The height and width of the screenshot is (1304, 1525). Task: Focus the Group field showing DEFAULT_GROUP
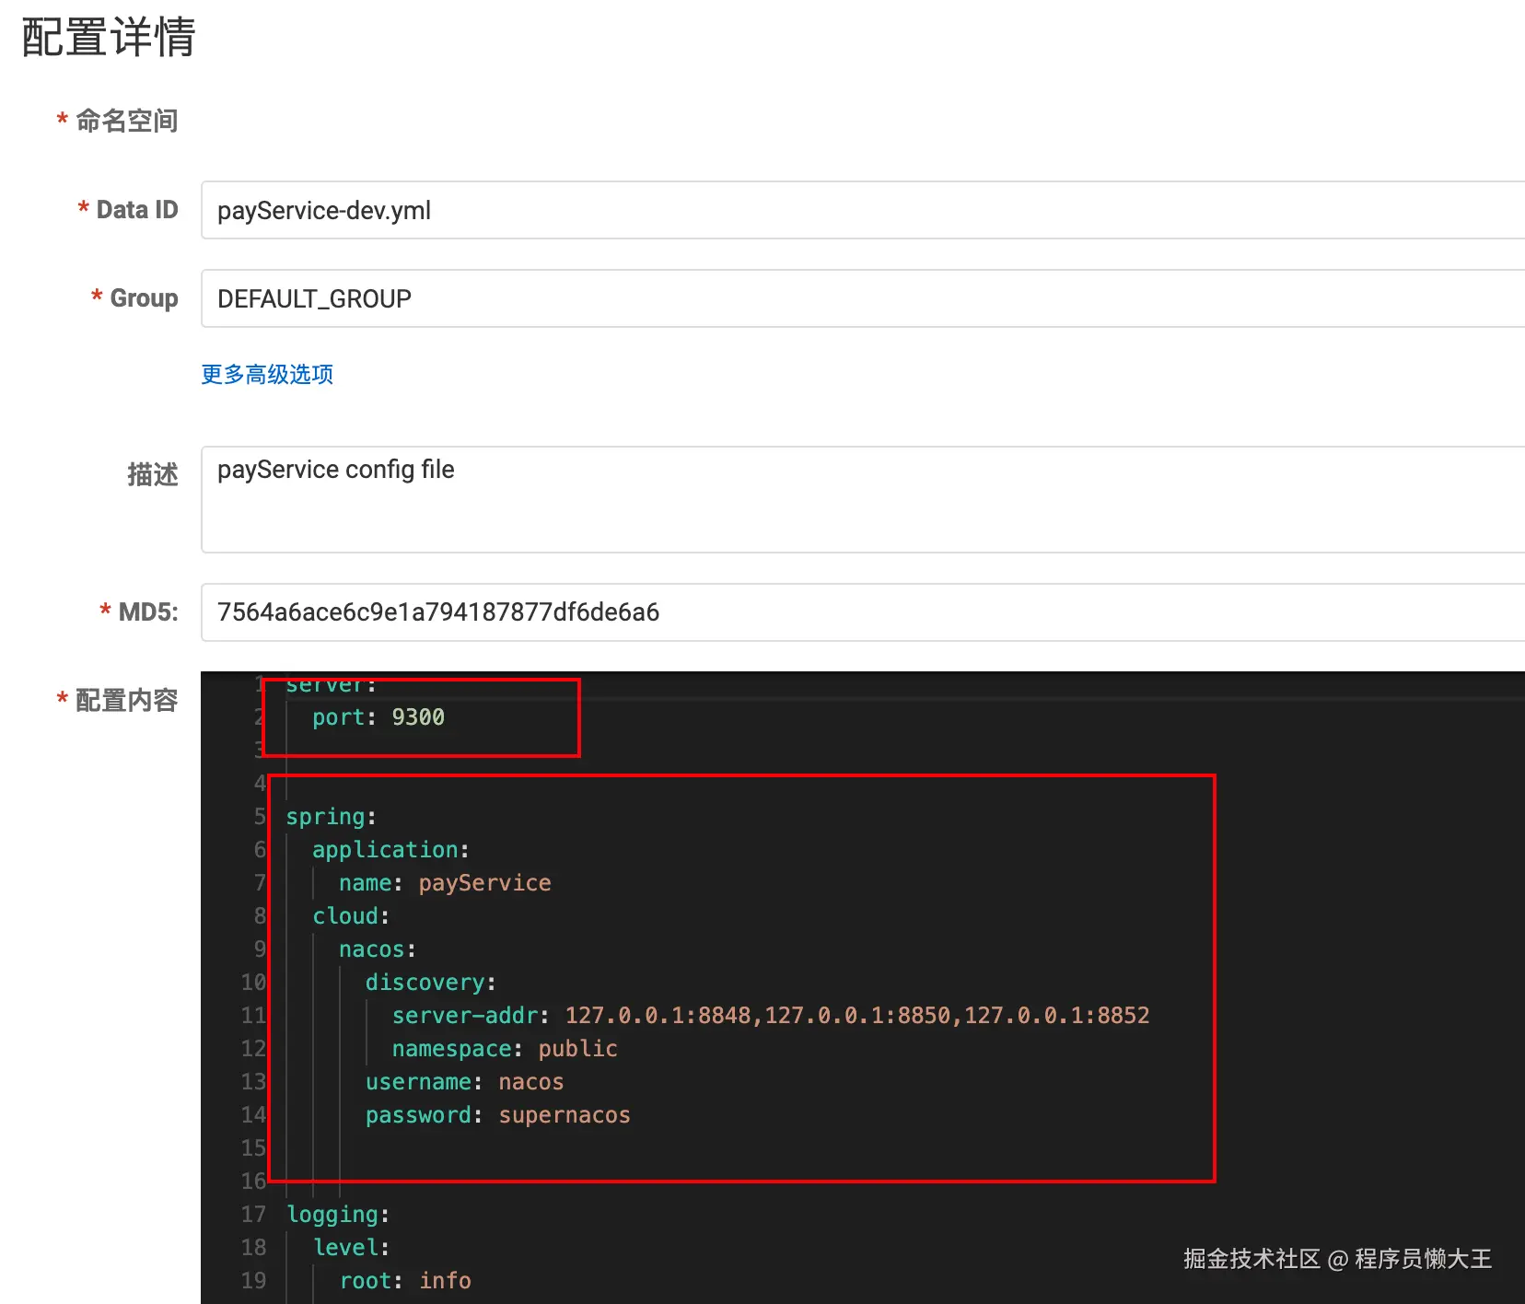pyautogui.click(x=863, y=298)
